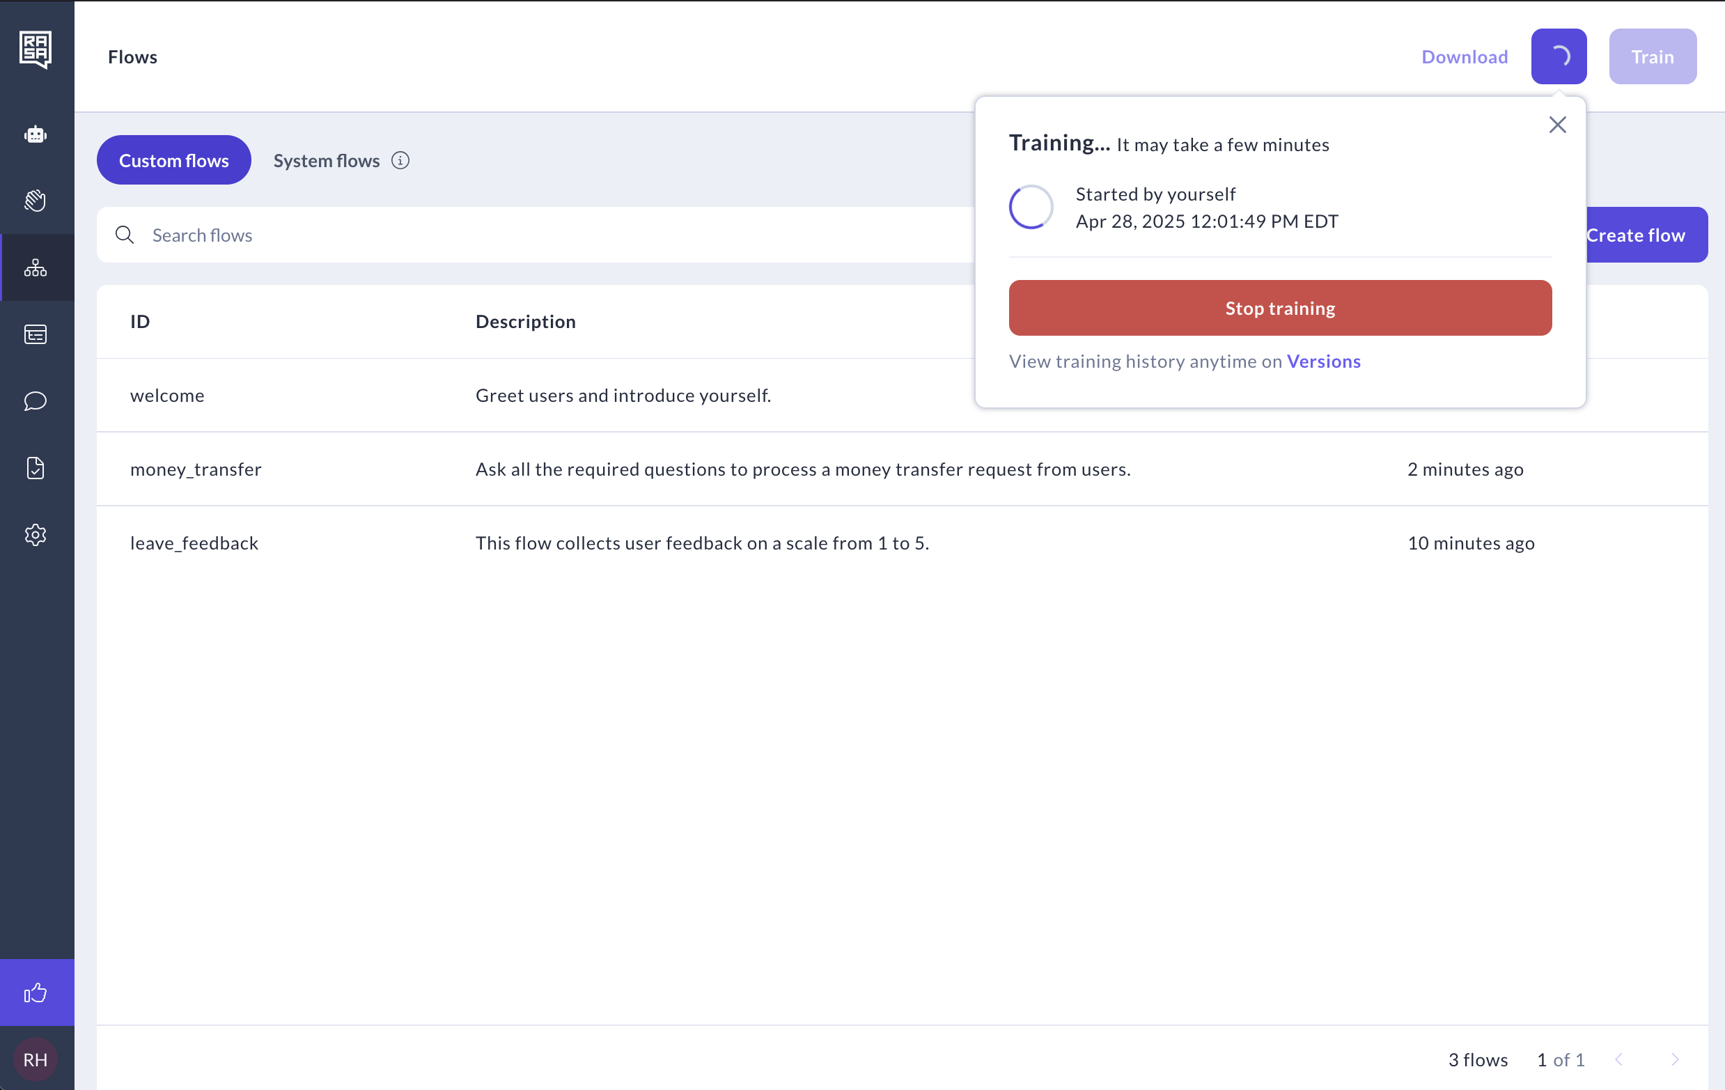Open the money_transfer flow row
This screenshot has height=1090, width=1725.
903,469
